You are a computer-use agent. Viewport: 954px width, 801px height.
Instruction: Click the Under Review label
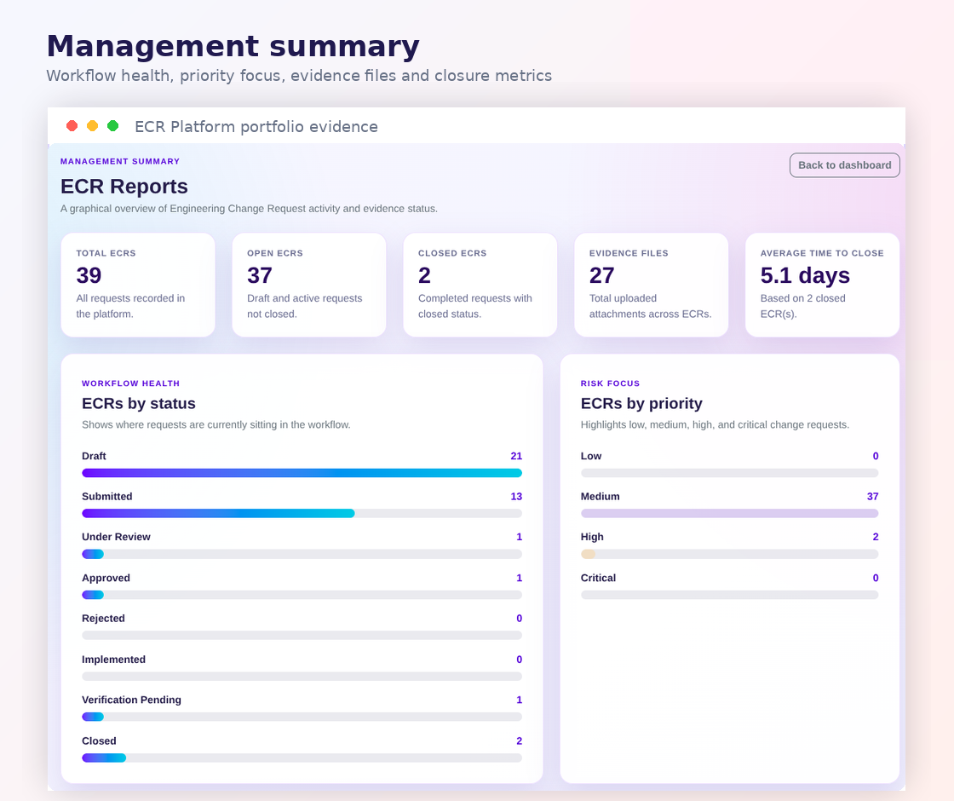point(116,537)
